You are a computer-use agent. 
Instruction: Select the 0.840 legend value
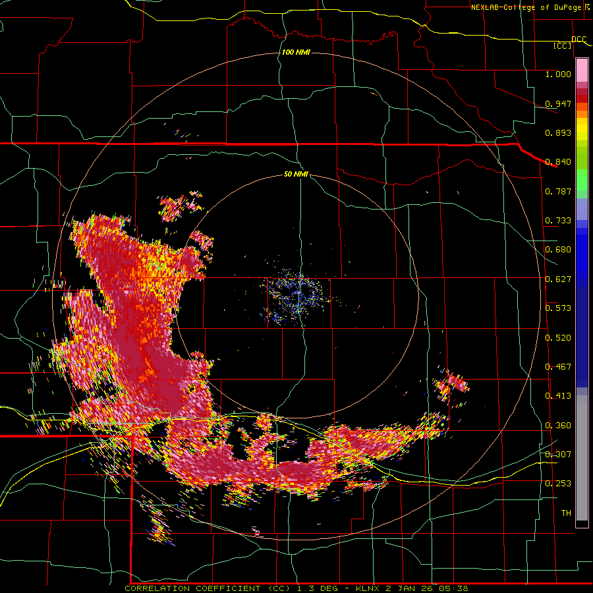(x=558, y=162)
